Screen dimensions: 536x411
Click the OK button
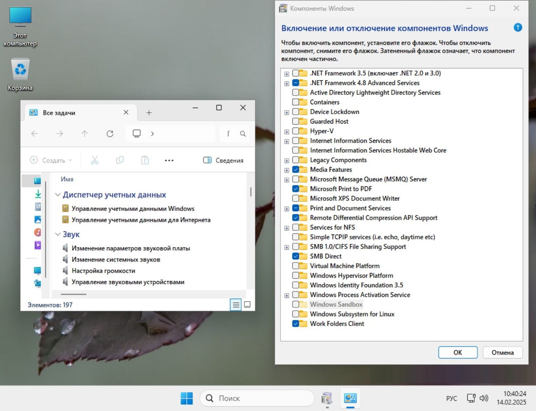tap(458, 352)
